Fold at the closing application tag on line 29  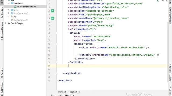click(x=56, y=73)
